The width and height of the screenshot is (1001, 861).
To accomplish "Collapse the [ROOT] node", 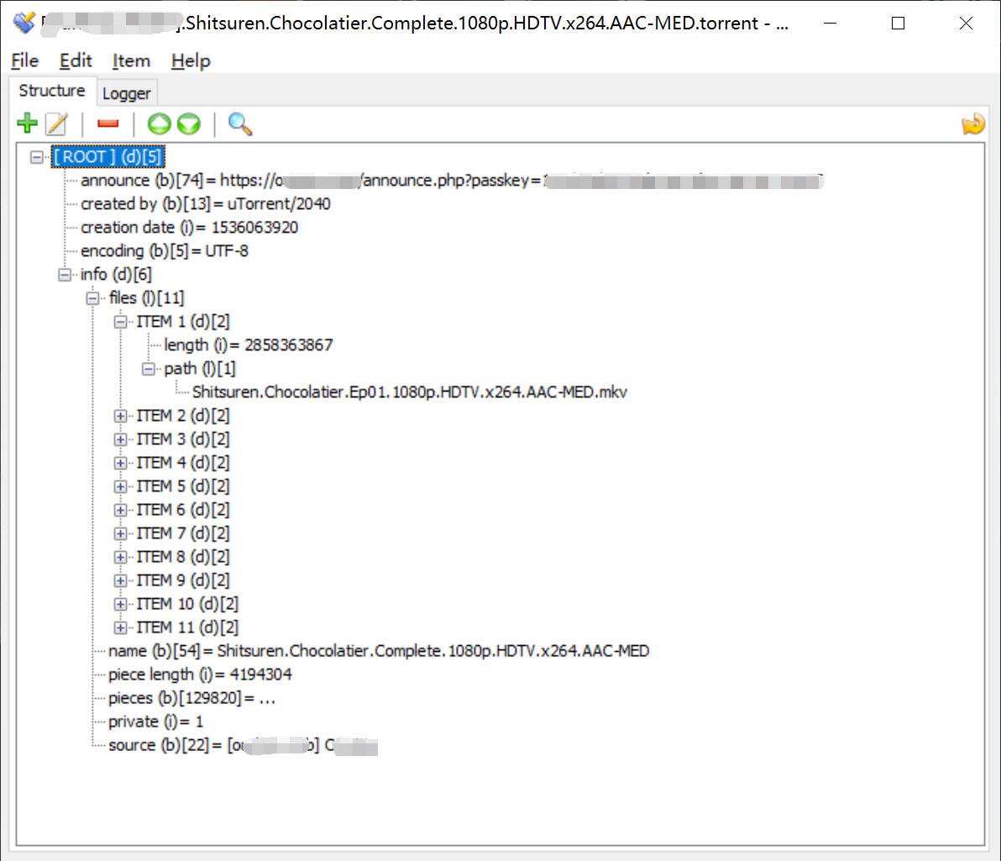I will pos(37,157).
